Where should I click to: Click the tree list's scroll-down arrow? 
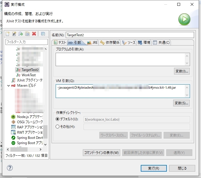[45, 144]
